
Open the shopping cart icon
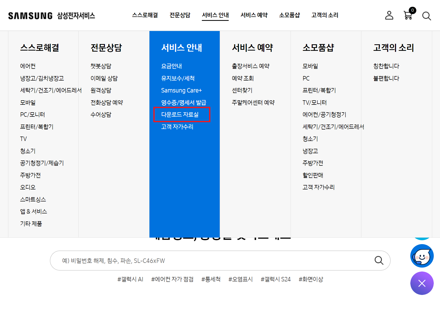point(408,16)
